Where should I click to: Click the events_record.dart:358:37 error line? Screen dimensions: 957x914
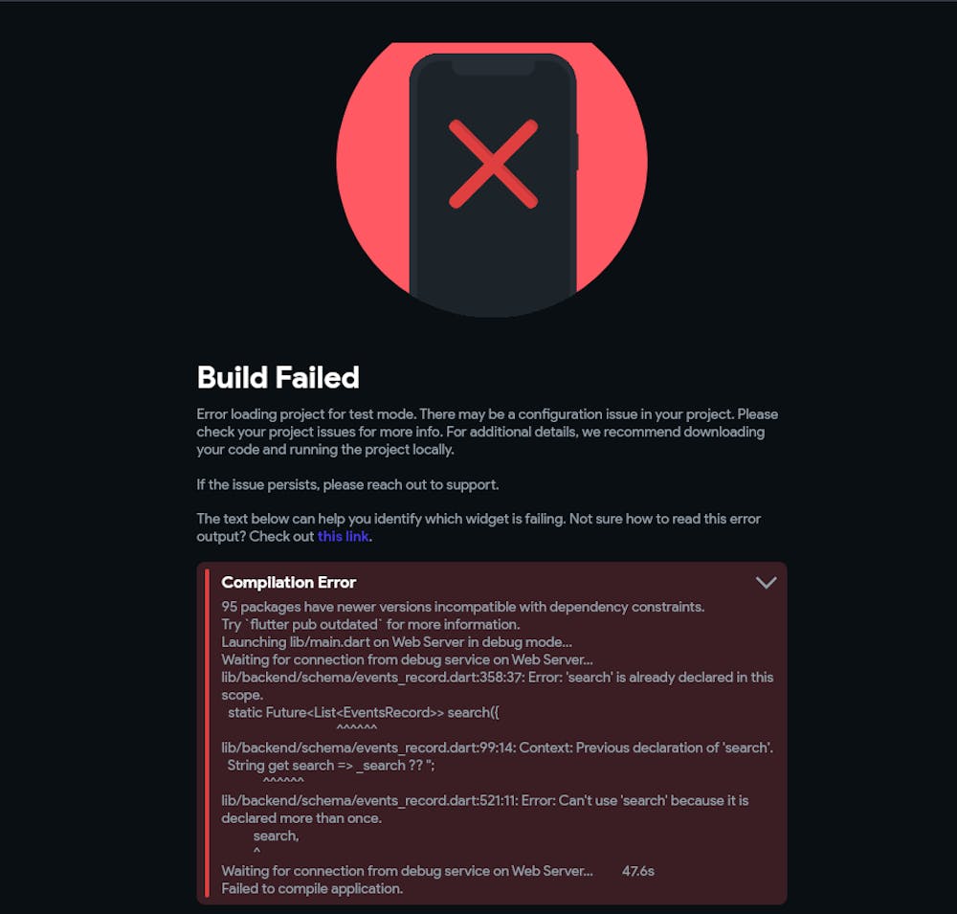pyautogui.click(x=498, y=685)
